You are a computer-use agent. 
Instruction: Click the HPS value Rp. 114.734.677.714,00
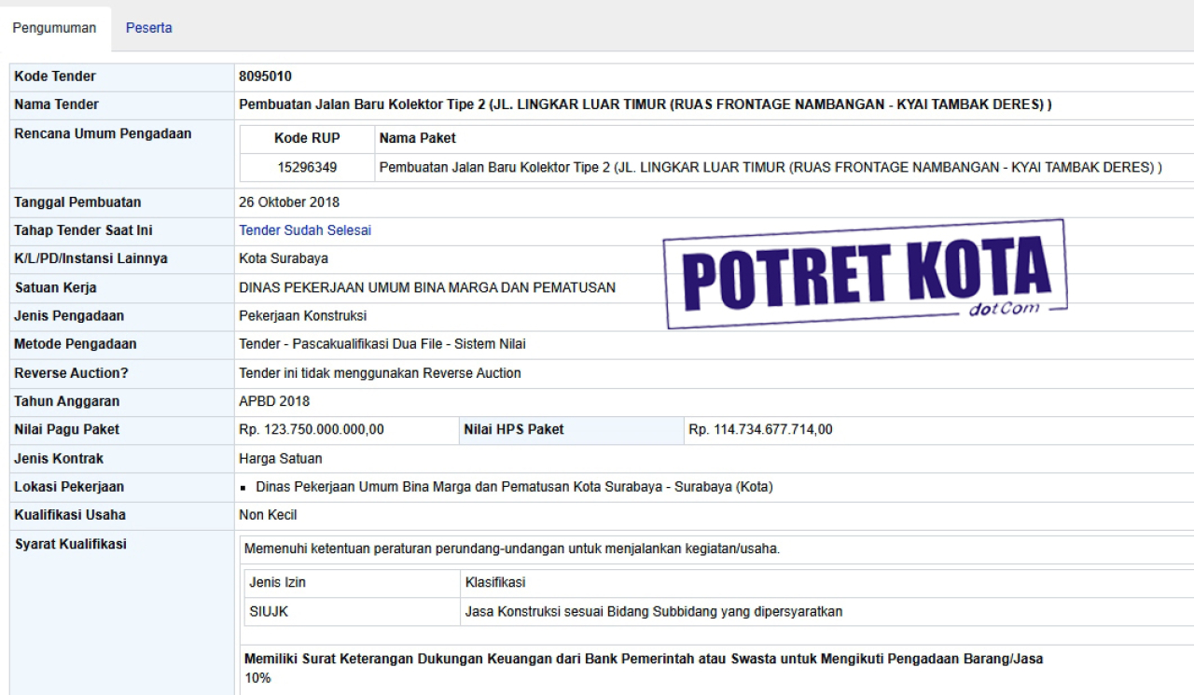click(x=760, y=430)
